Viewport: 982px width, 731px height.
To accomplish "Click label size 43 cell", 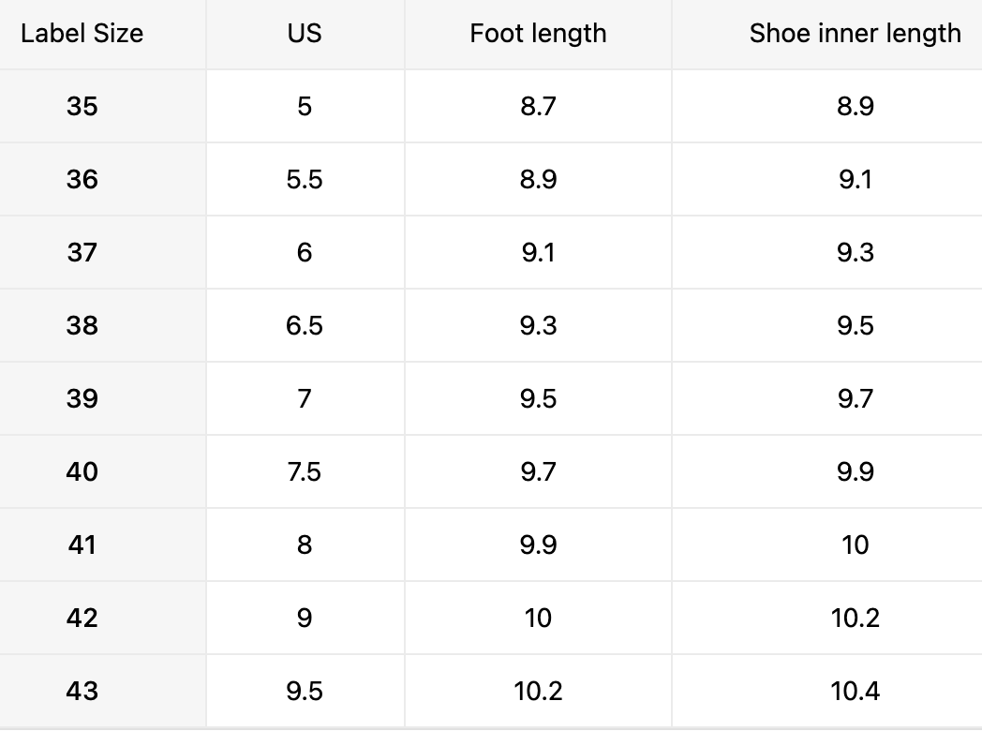I will coord(82,692).
